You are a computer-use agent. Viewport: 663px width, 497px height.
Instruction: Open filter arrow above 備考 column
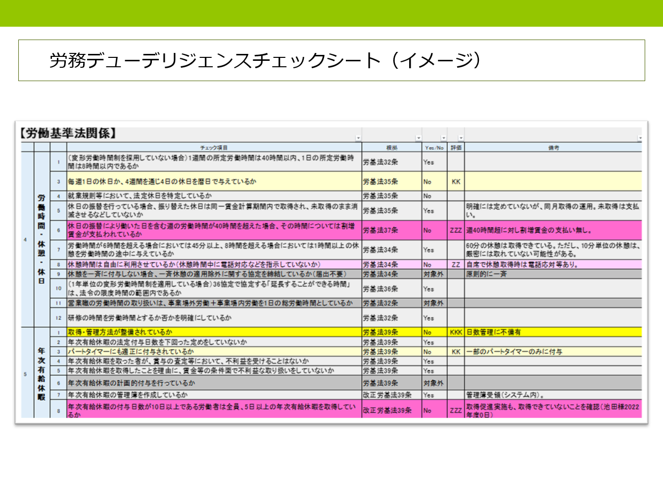pos(640,138)
